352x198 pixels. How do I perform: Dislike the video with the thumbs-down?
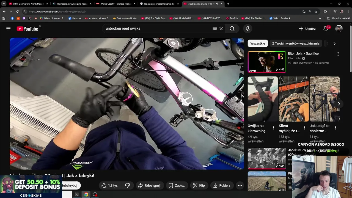(127, 185)
